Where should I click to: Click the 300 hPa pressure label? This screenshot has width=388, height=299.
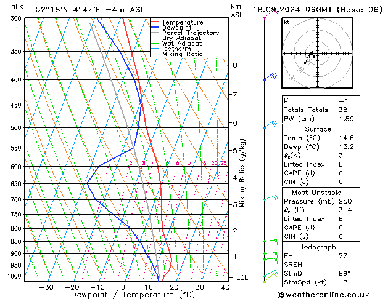click(x=17, y=18)
